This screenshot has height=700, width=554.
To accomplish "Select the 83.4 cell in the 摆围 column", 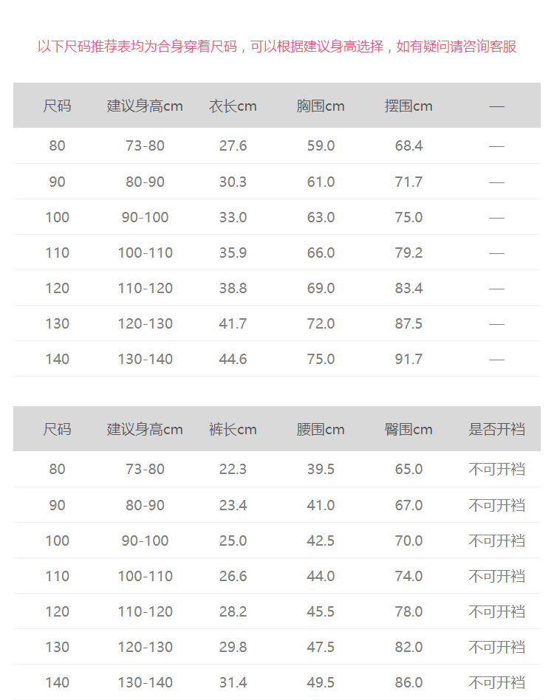I will (408, 288).
